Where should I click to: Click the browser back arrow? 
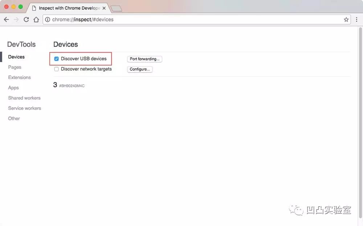[7, 20]
